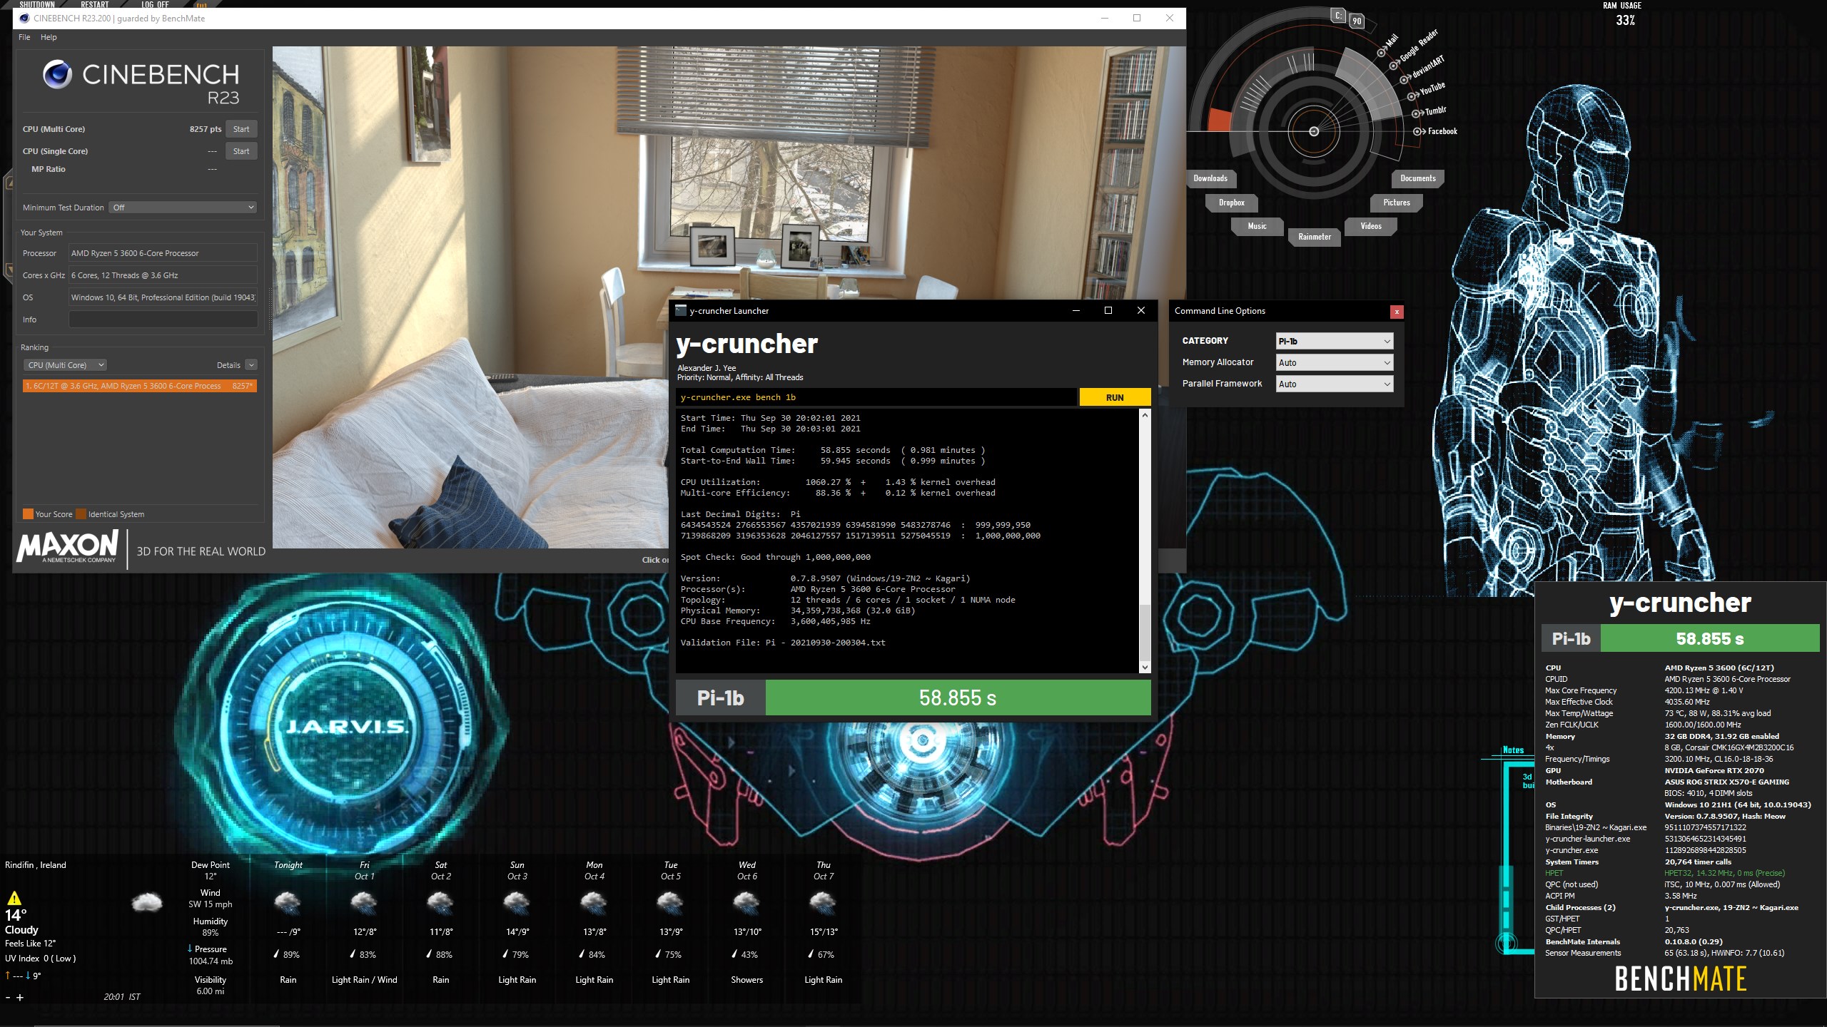Image resolution: width=1827 pixels, height=1027 pixels.
Task: Open the CATEGORY dropdown showing Pi-1b
Action: coord(1335,342)
